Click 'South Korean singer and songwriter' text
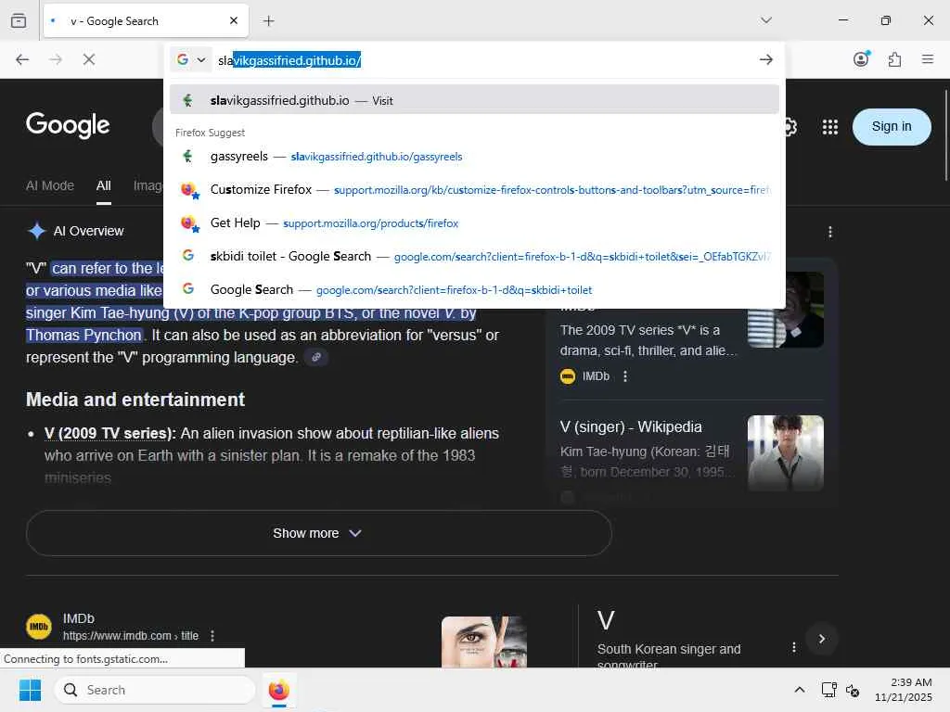Viewport: 950px width, 712px height. [x=668, y=657]
